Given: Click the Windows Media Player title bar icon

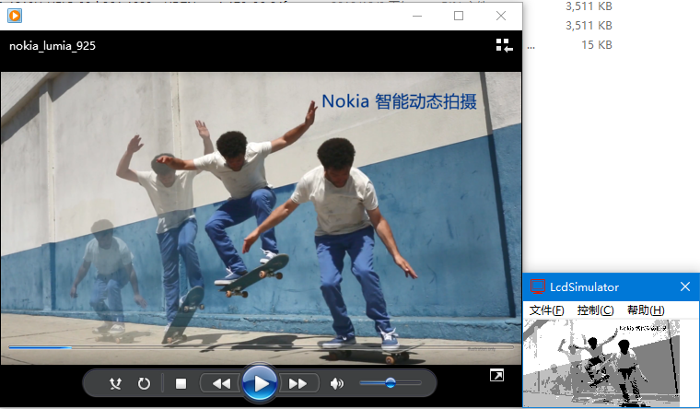Looking at the screenshot, I should point(15,16).
